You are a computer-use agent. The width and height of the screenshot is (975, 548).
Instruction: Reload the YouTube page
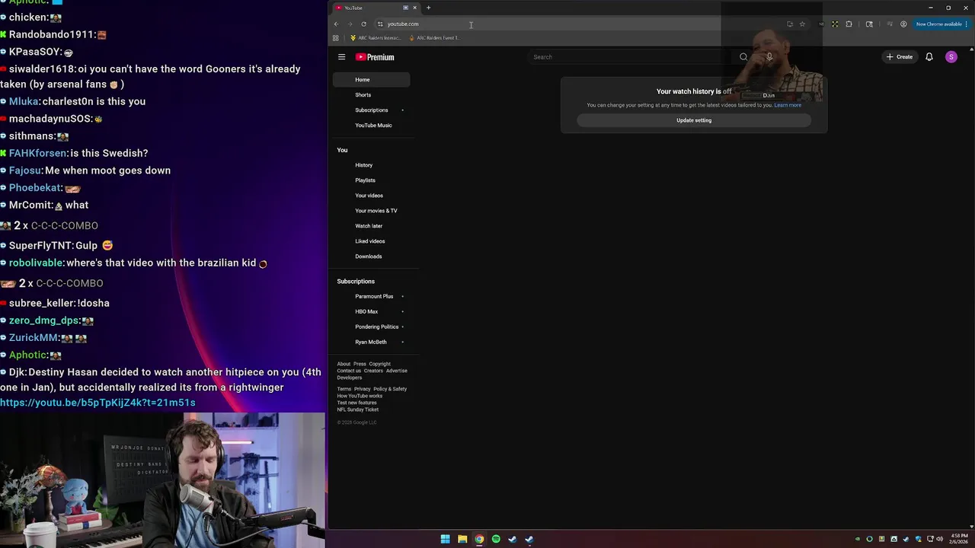[363, 24]
